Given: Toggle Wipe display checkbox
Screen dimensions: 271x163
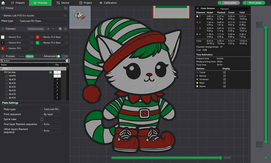Looking at the screenshot, I should (224, 83).
